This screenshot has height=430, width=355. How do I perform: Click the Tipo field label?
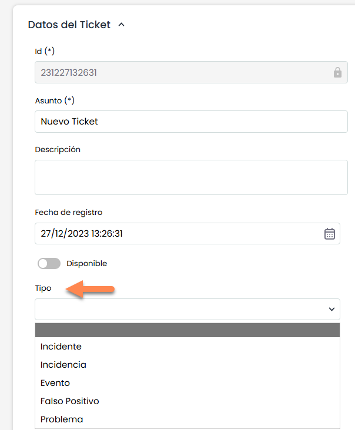pyautogui.click(x=43, y=288)
